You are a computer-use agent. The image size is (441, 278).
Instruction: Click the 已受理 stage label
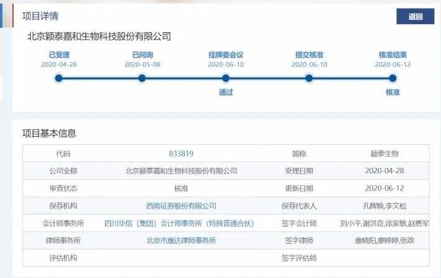click(59, 54)
